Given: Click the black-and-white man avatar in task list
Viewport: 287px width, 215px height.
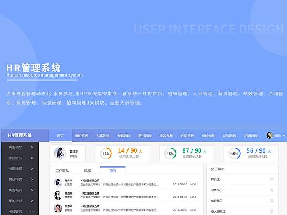Looking at the screenshot, I should coord(58,195).
